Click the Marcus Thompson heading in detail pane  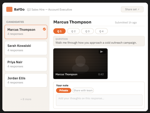coord(72,22)
